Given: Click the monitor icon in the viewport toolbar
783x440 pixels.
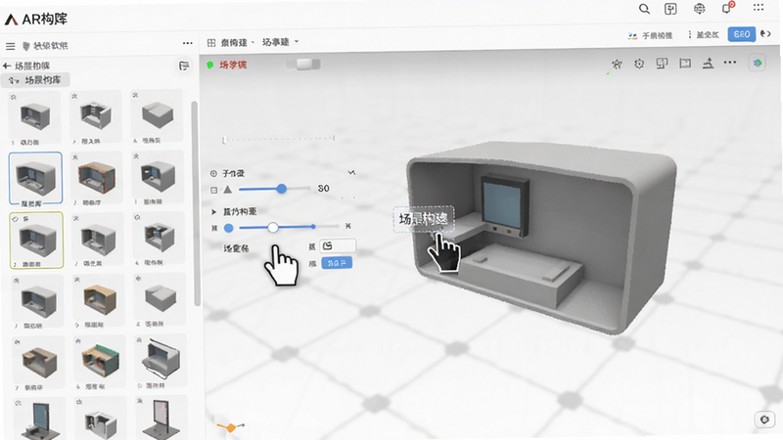Looking at the screenshot, I should [662, 64].
